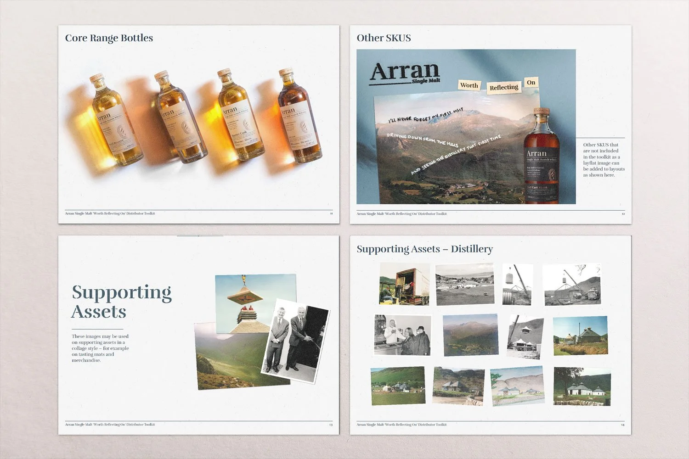Screen dimensions: 689x459
Task: Select the colour photo of the lorry being unloaded
Action: 404,284
